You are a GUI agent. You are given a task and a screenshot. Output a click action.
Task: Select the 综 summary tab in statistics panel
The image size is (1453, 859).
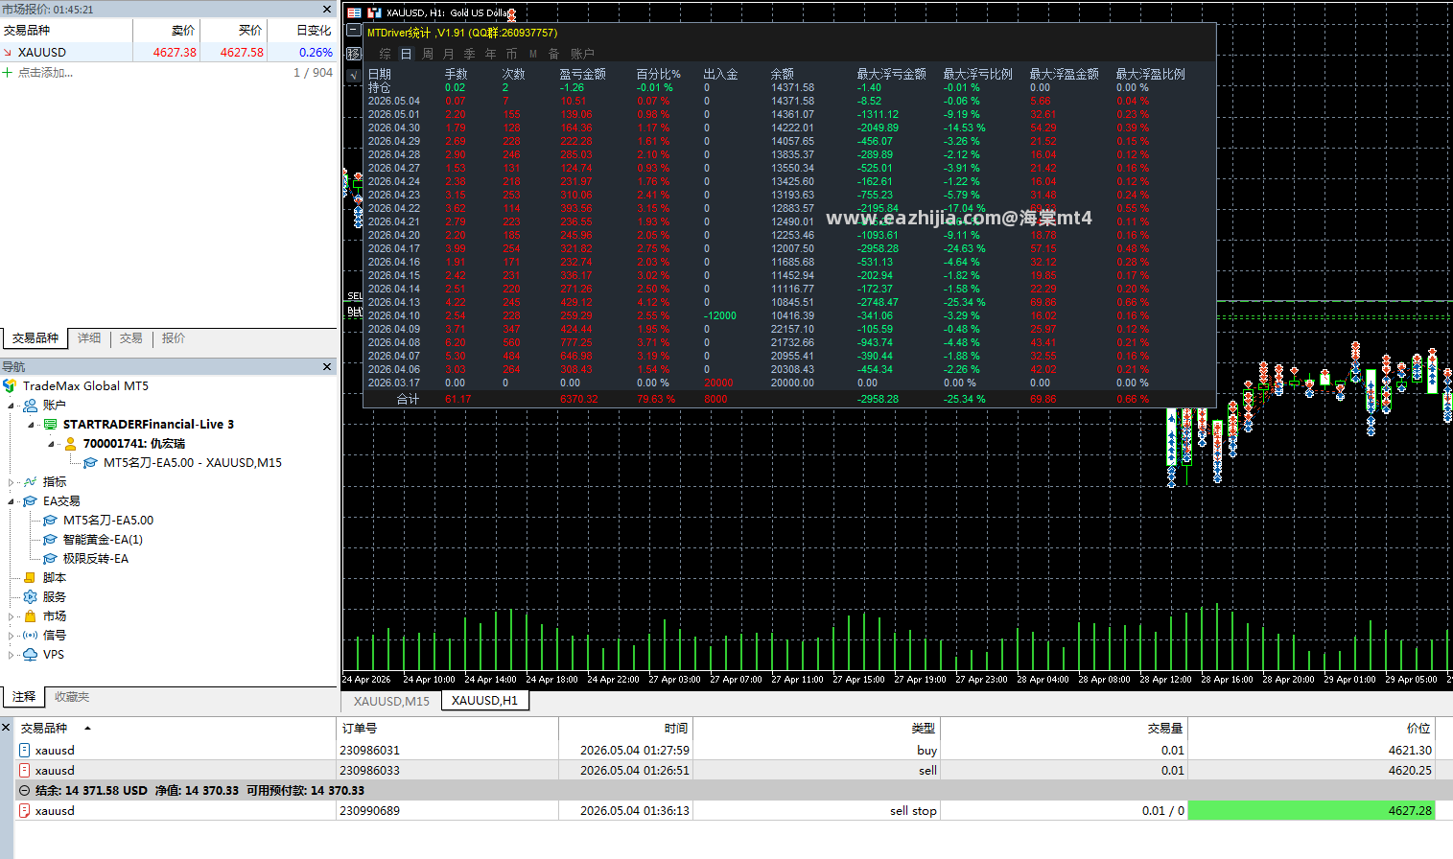click(386, 54)
